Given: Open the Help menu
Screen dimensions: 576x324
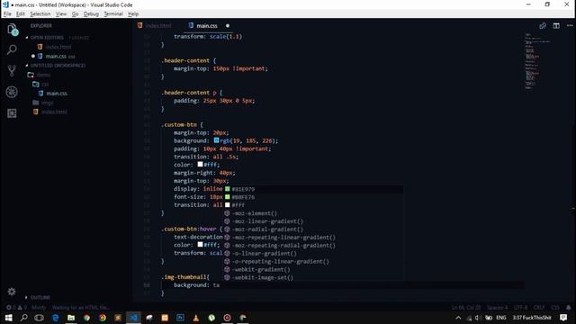Looking at the screenshot, I should pos(133,14).
